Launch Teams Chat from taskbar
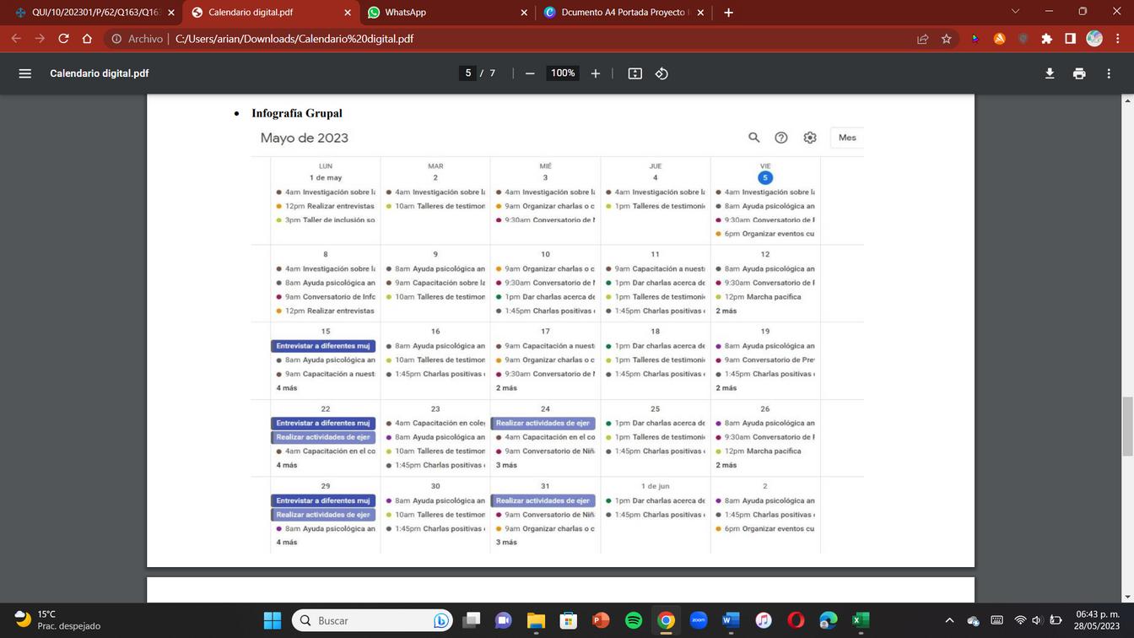The image size is (1134, 638). click(504, 620)
